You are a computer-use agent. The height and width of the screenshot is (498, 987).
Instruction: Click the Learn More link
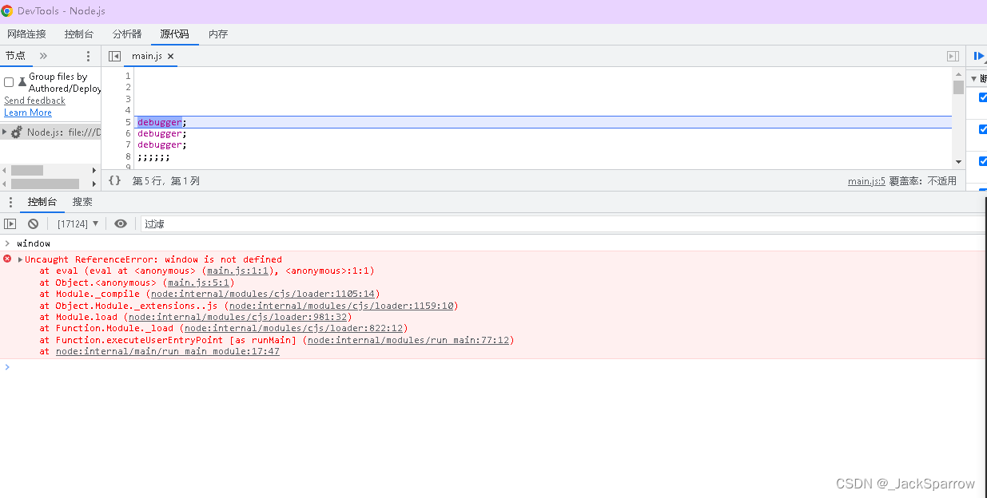point(28,113)
